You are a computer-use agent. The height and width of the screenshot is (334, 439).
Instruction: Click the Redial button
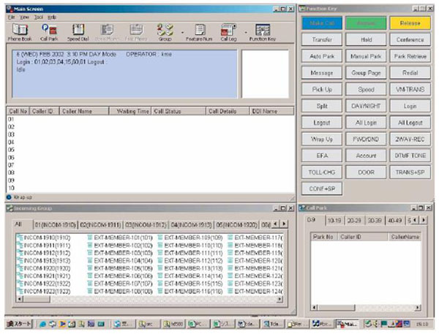tap(410, 73)
